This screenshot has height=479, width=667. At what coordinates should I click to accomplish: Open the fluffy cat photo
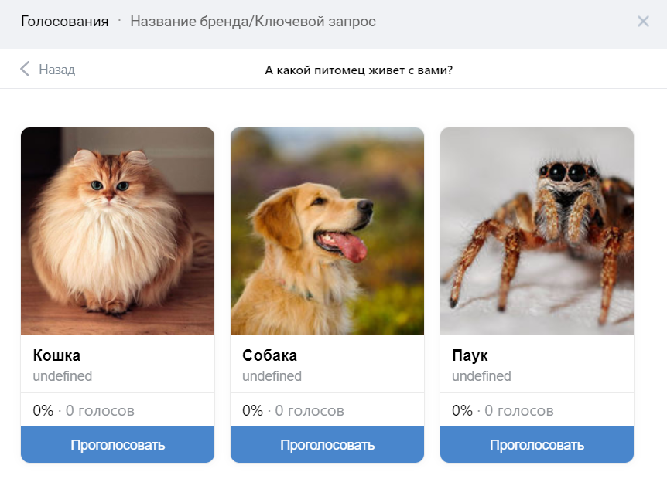pos(118,230)
